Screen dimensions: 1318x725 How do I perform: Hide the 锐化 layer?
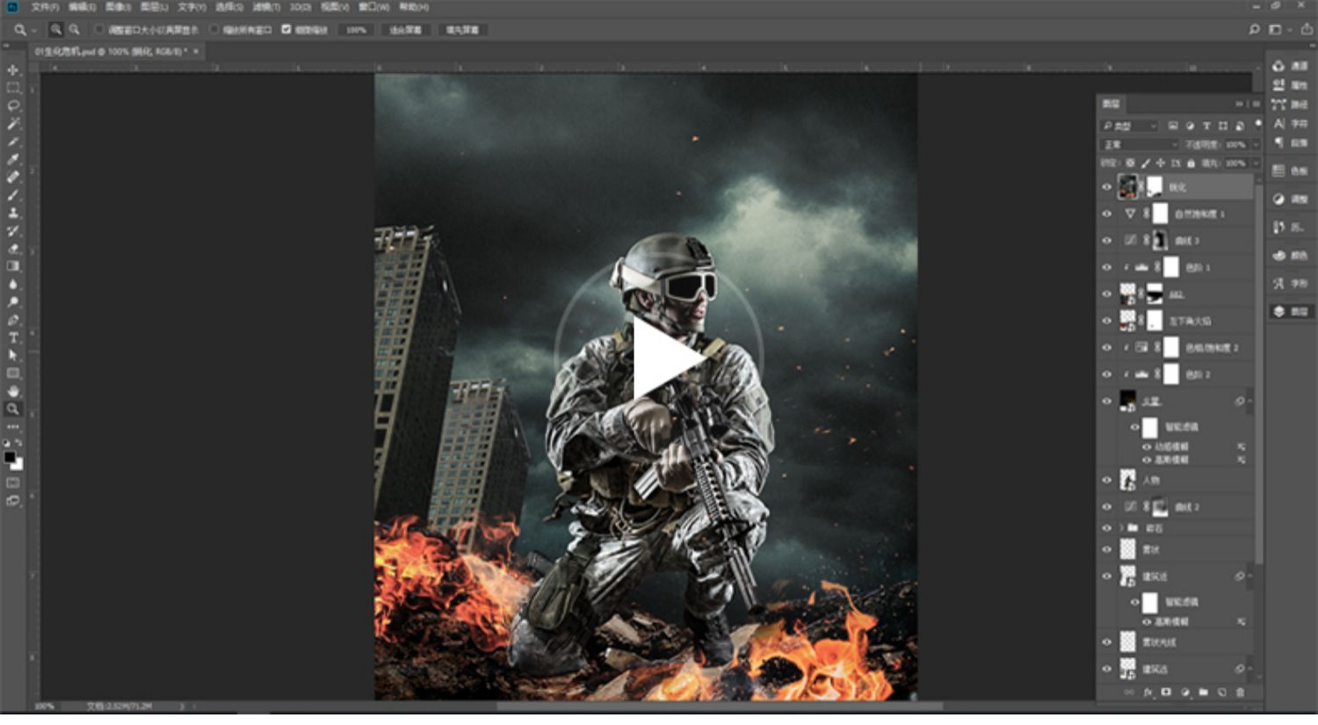tap(1107, 187)
